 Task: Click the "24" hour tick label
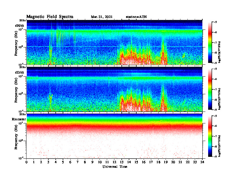202,162
